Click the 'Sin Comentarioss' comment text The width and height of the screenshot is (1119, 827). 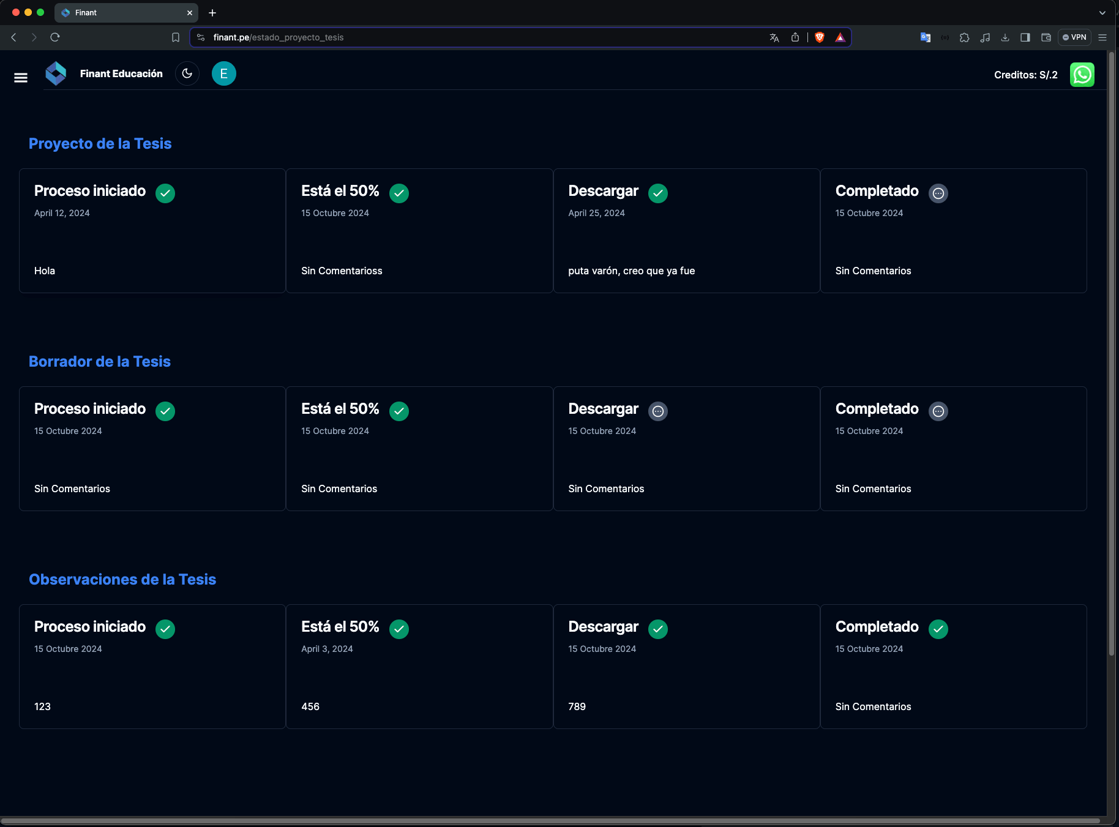click(342, 271)
